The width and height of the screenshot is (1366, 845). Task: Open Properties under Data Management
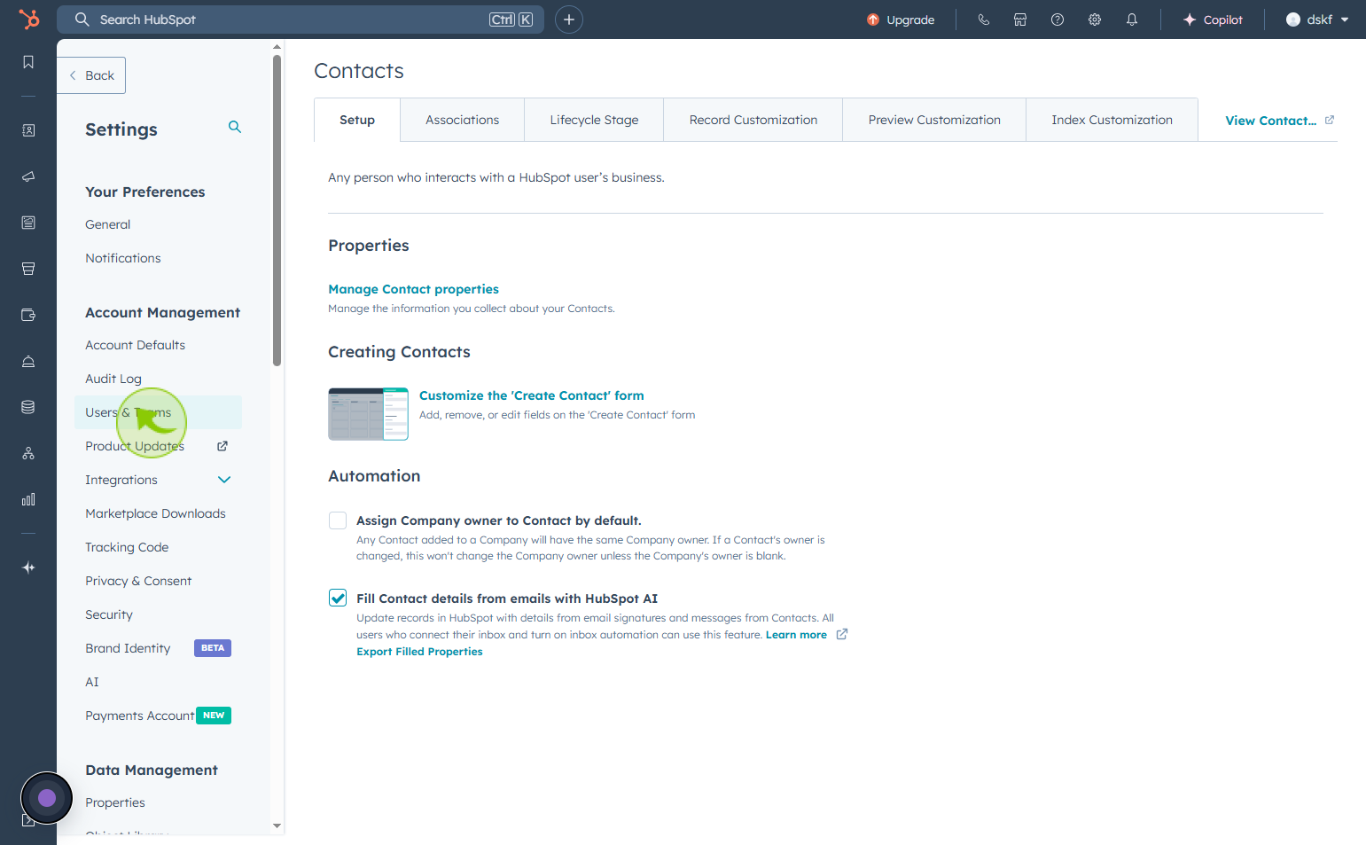point(115,802)
